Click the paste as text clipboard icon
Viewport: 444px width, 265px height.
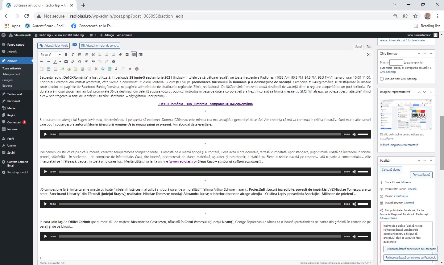[x=66, y=62]
